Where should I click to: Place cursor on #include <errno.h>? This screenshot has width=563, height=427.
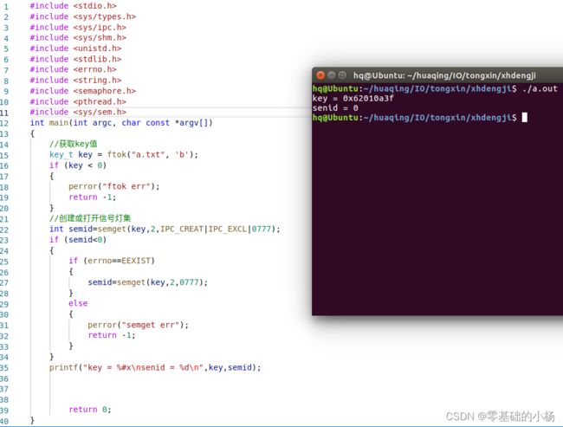point(74,69)
